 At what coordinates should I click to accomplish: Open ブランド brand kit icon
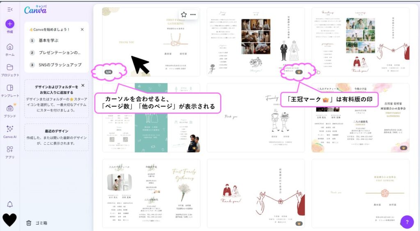(10, 109)
